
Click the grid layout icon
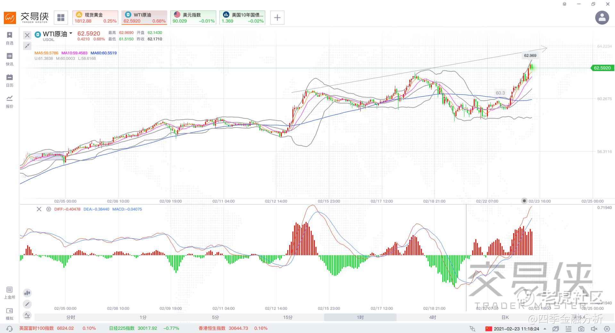[x=61, y=18]
